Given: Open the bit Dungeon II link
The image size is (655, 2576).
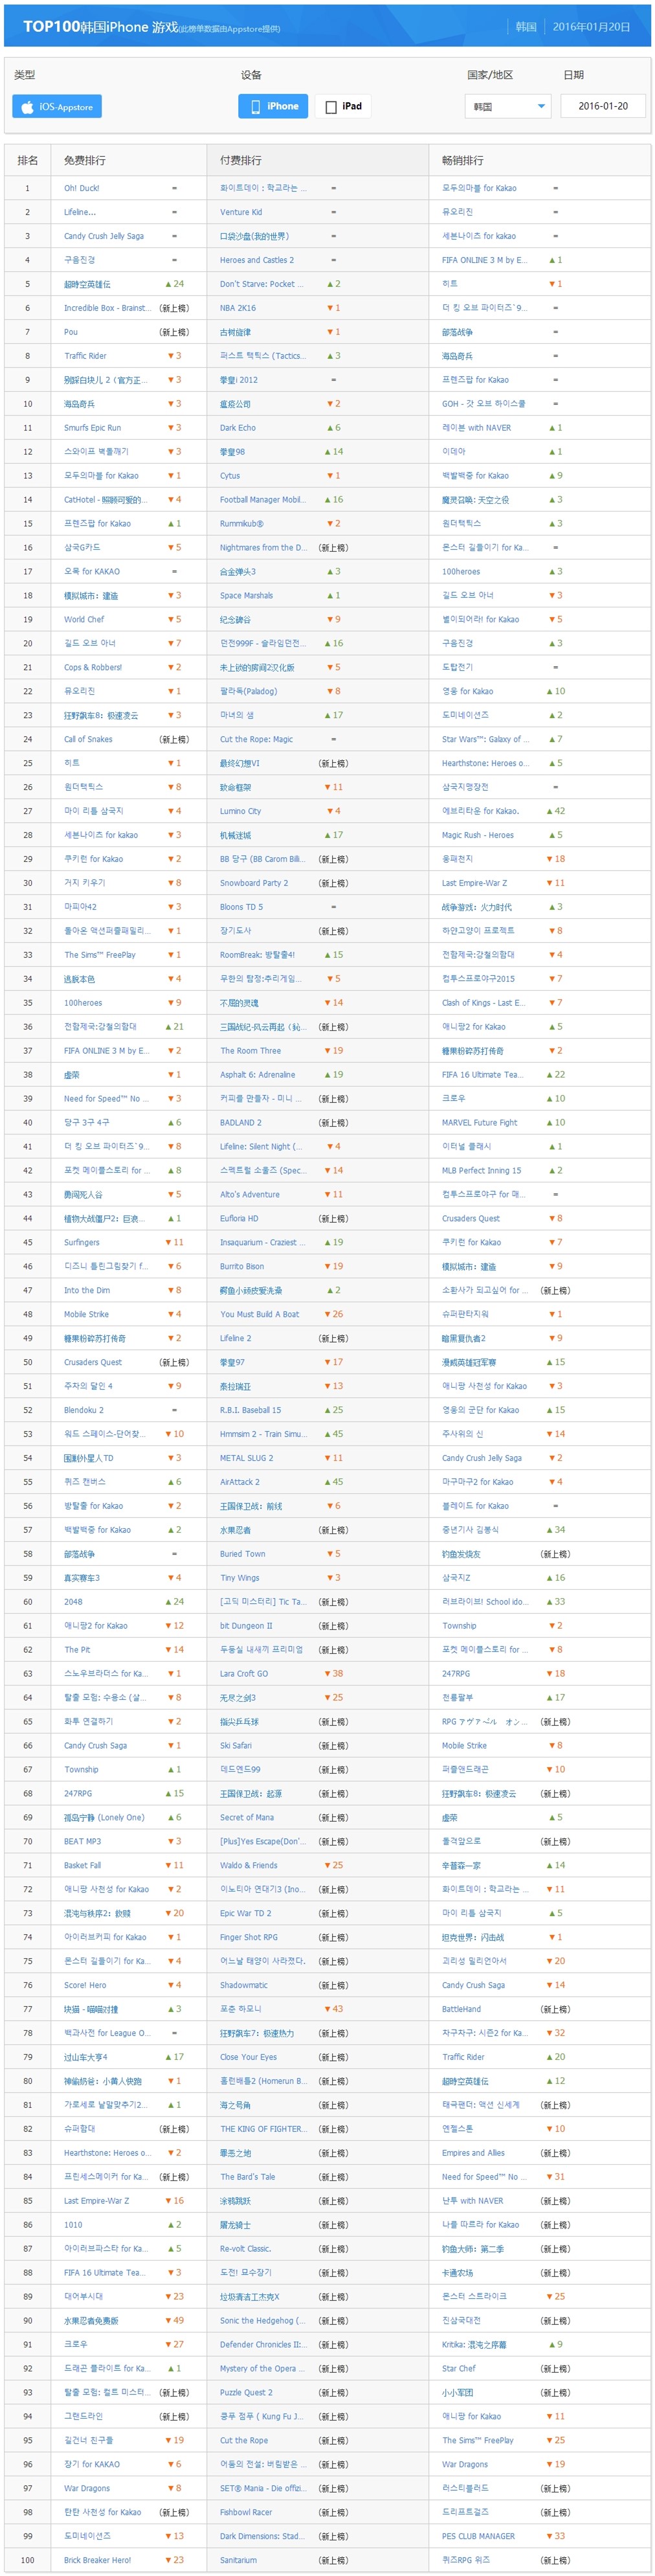Looking at the screenshot, I should pyautogui.click(x=246, y=1627).
